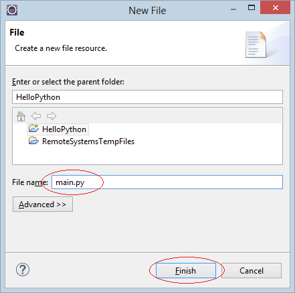The image size is (295, 293).
Task: Click the Forward arrow in folder navigator
Action: pyautogui.click(x=52, y=116)
